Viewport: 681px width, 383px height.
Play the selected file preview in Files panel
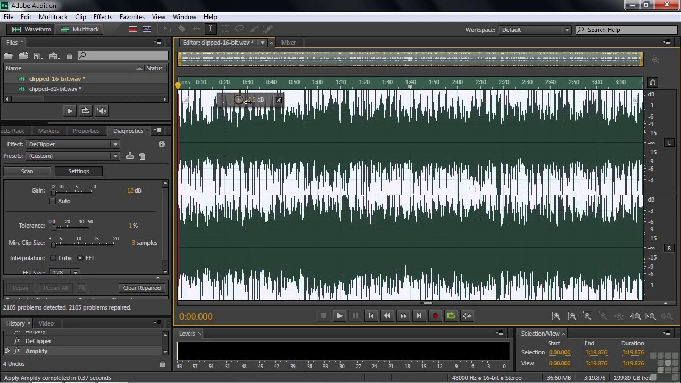[x=69, y=111]
